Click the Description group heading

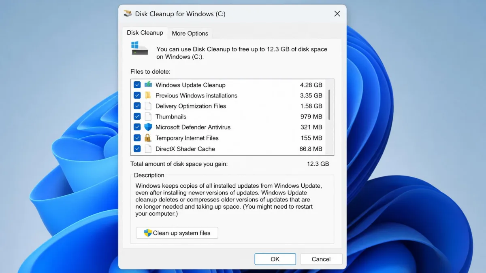[149, 175]
